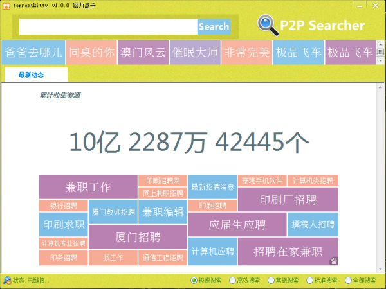Screen dimensions: 386x289
Task: Select the 招聘在家兼职 tag block
Action: coord(287,251)
